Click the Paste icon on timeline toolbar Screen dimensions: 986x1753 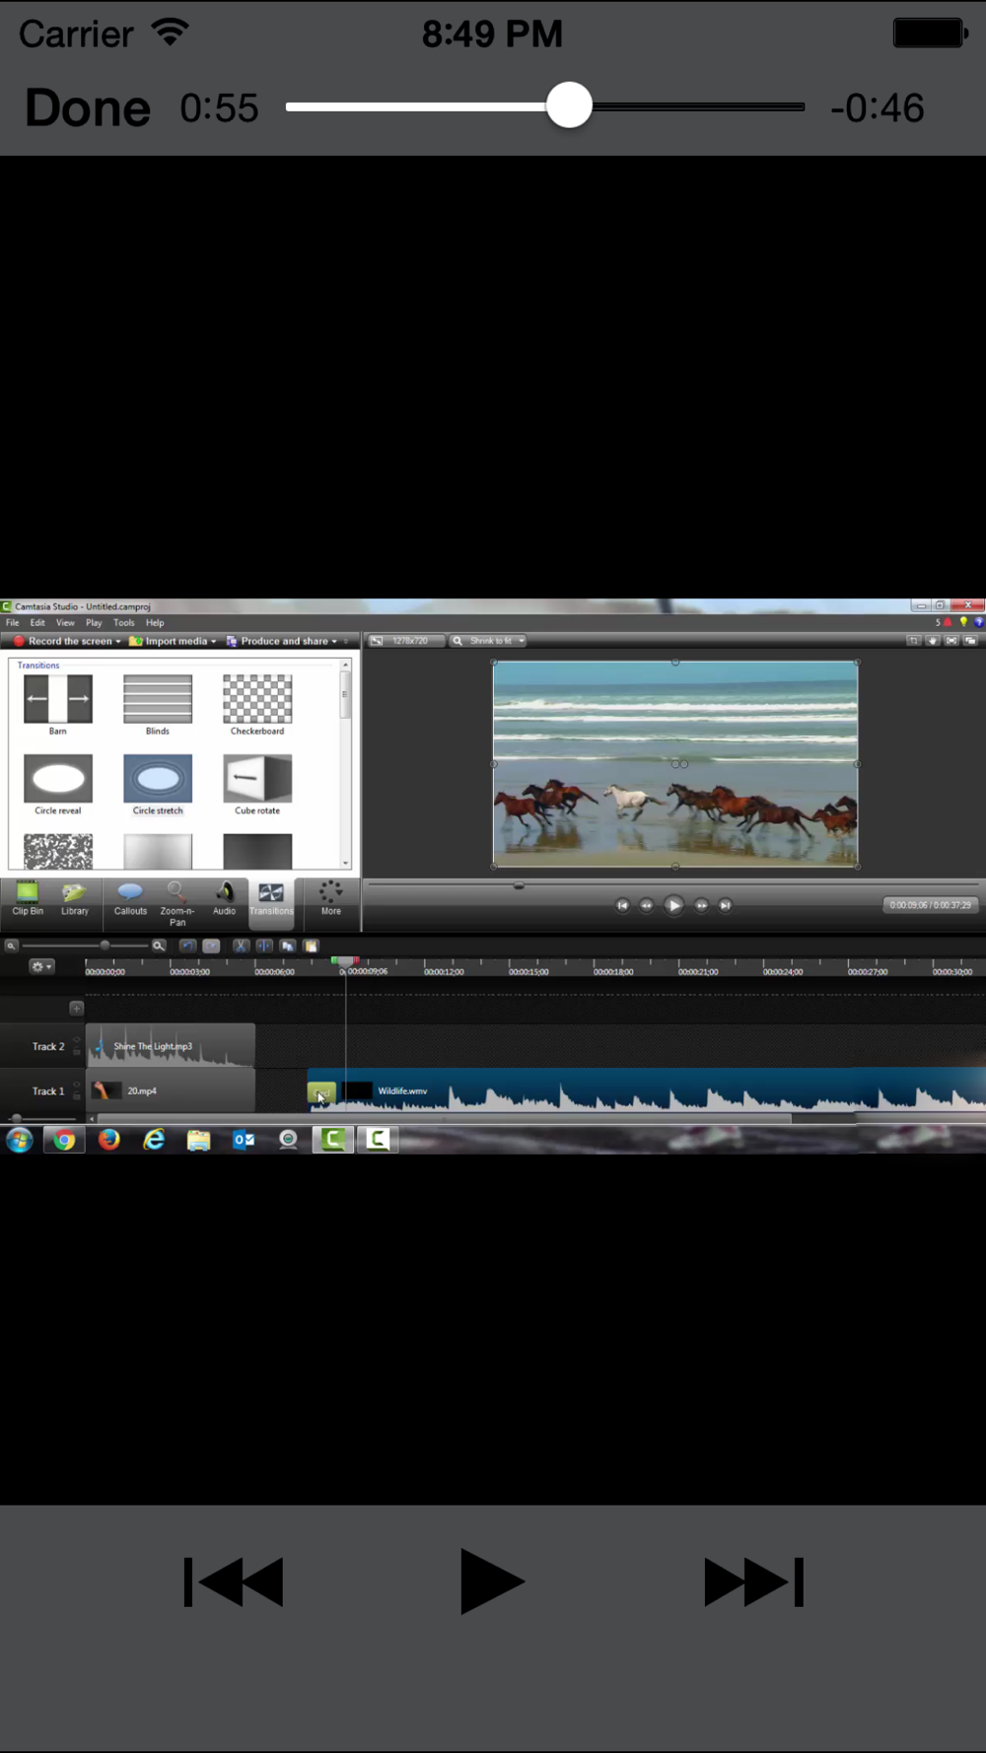coord(312,946)
